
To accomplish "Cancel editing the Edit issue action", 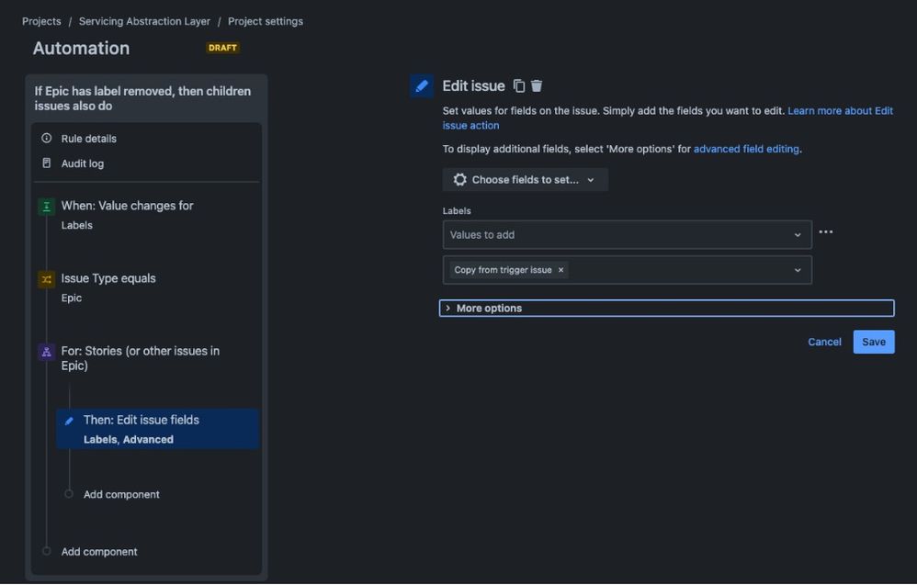I will [x=823, y=341].
